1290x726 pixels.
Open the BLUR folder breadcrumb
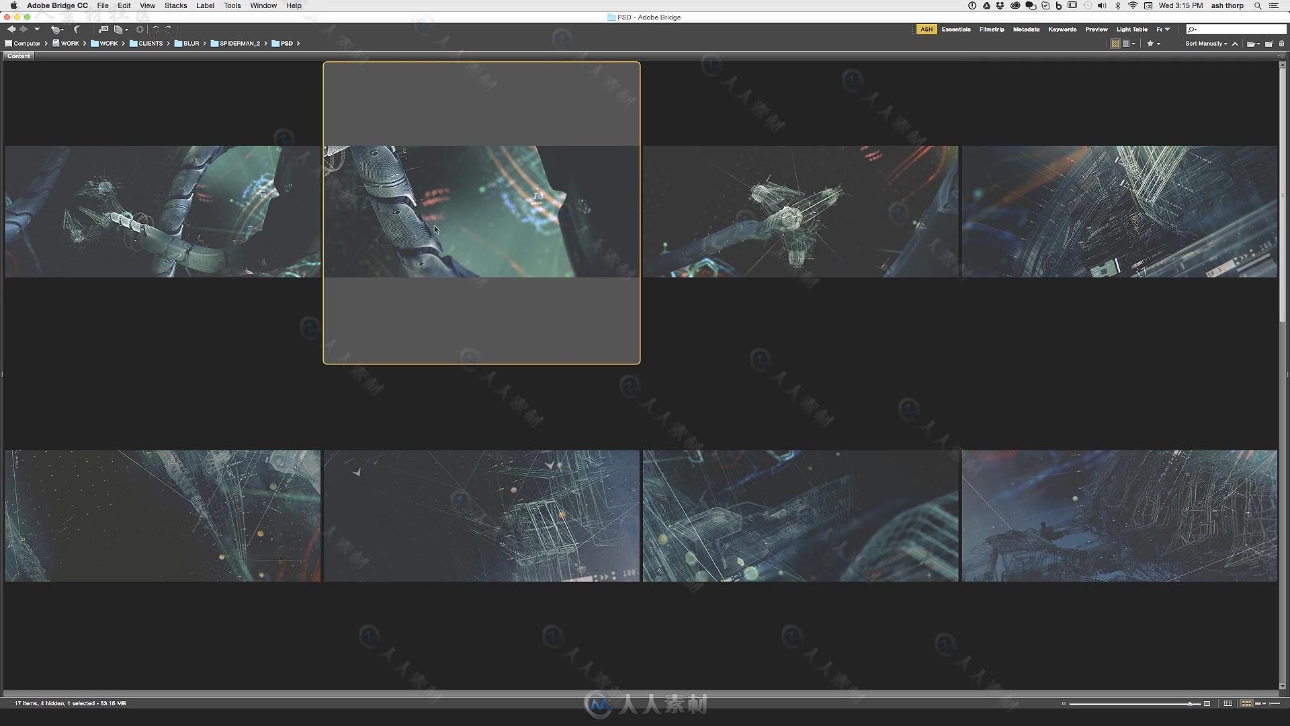tap(187, 44)
